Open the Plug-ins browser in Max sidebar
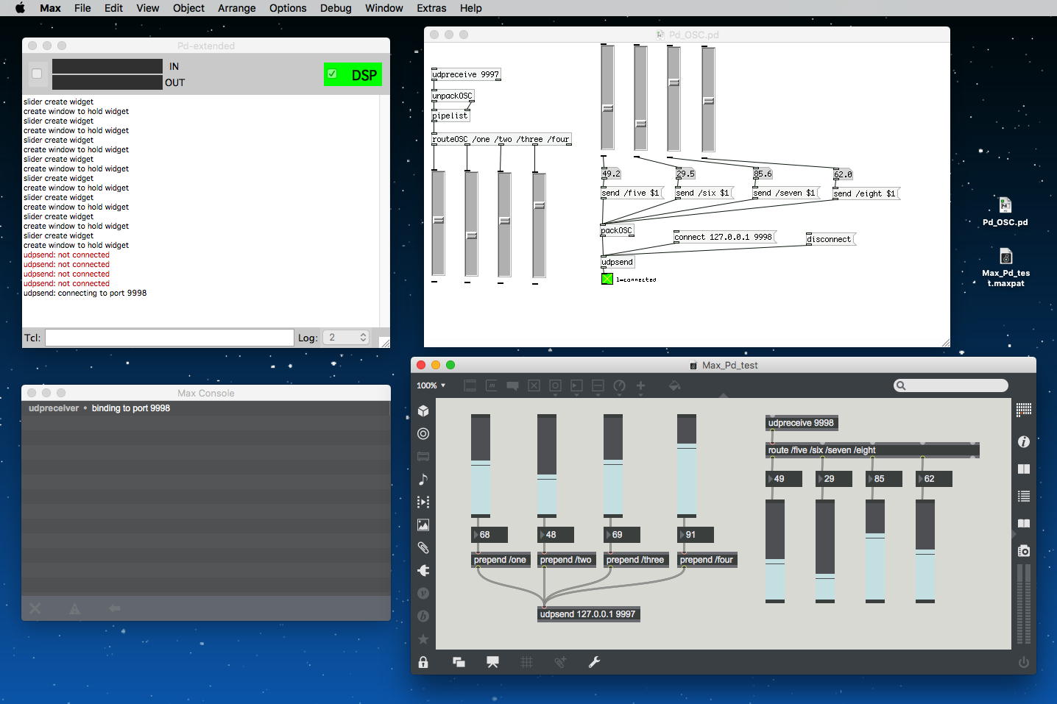The width and height of the screenshot is (1057, 704). tap(423, 571)
